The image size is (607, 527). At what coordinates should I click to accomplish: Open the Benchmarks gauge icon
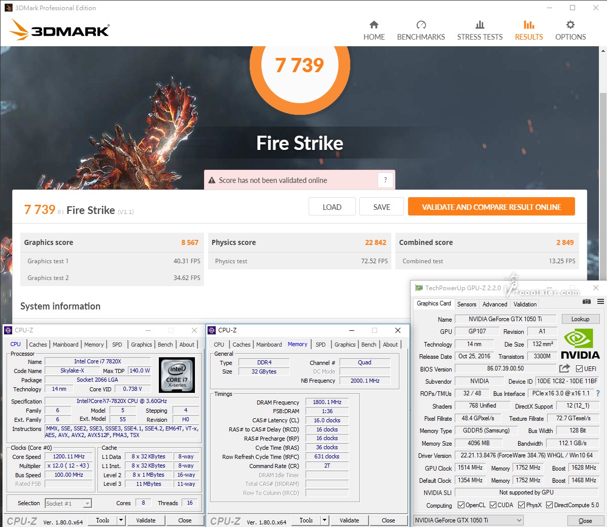click(421, 25)
